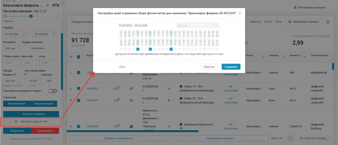The image size is (338, 145).
Task: Click the camera icon in row 13067321
Action: (132, 88)
